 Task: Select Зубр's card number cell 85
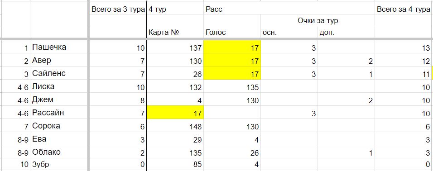(x=175, y=165)
